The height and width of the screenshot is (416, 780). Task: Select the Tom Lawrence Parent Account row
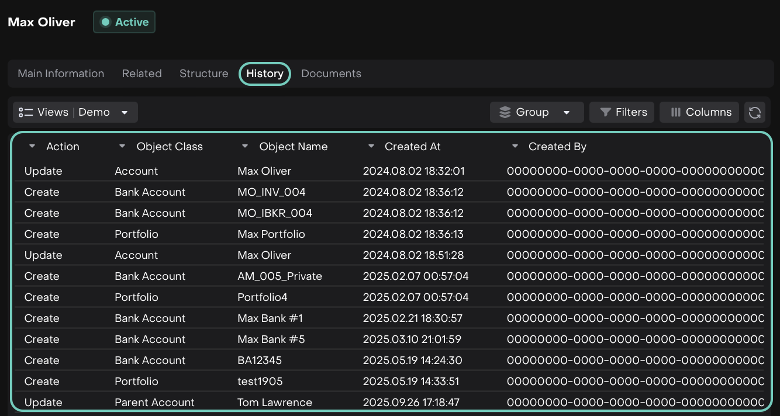coord(274,403)
